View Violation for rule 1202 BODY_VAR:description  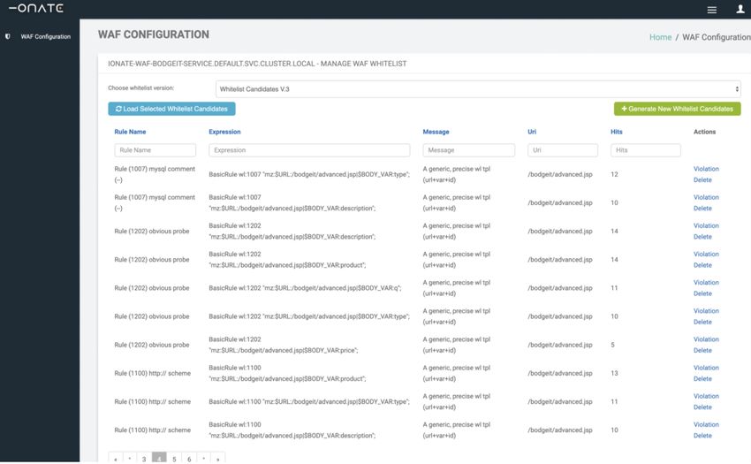tap(706, 225)
